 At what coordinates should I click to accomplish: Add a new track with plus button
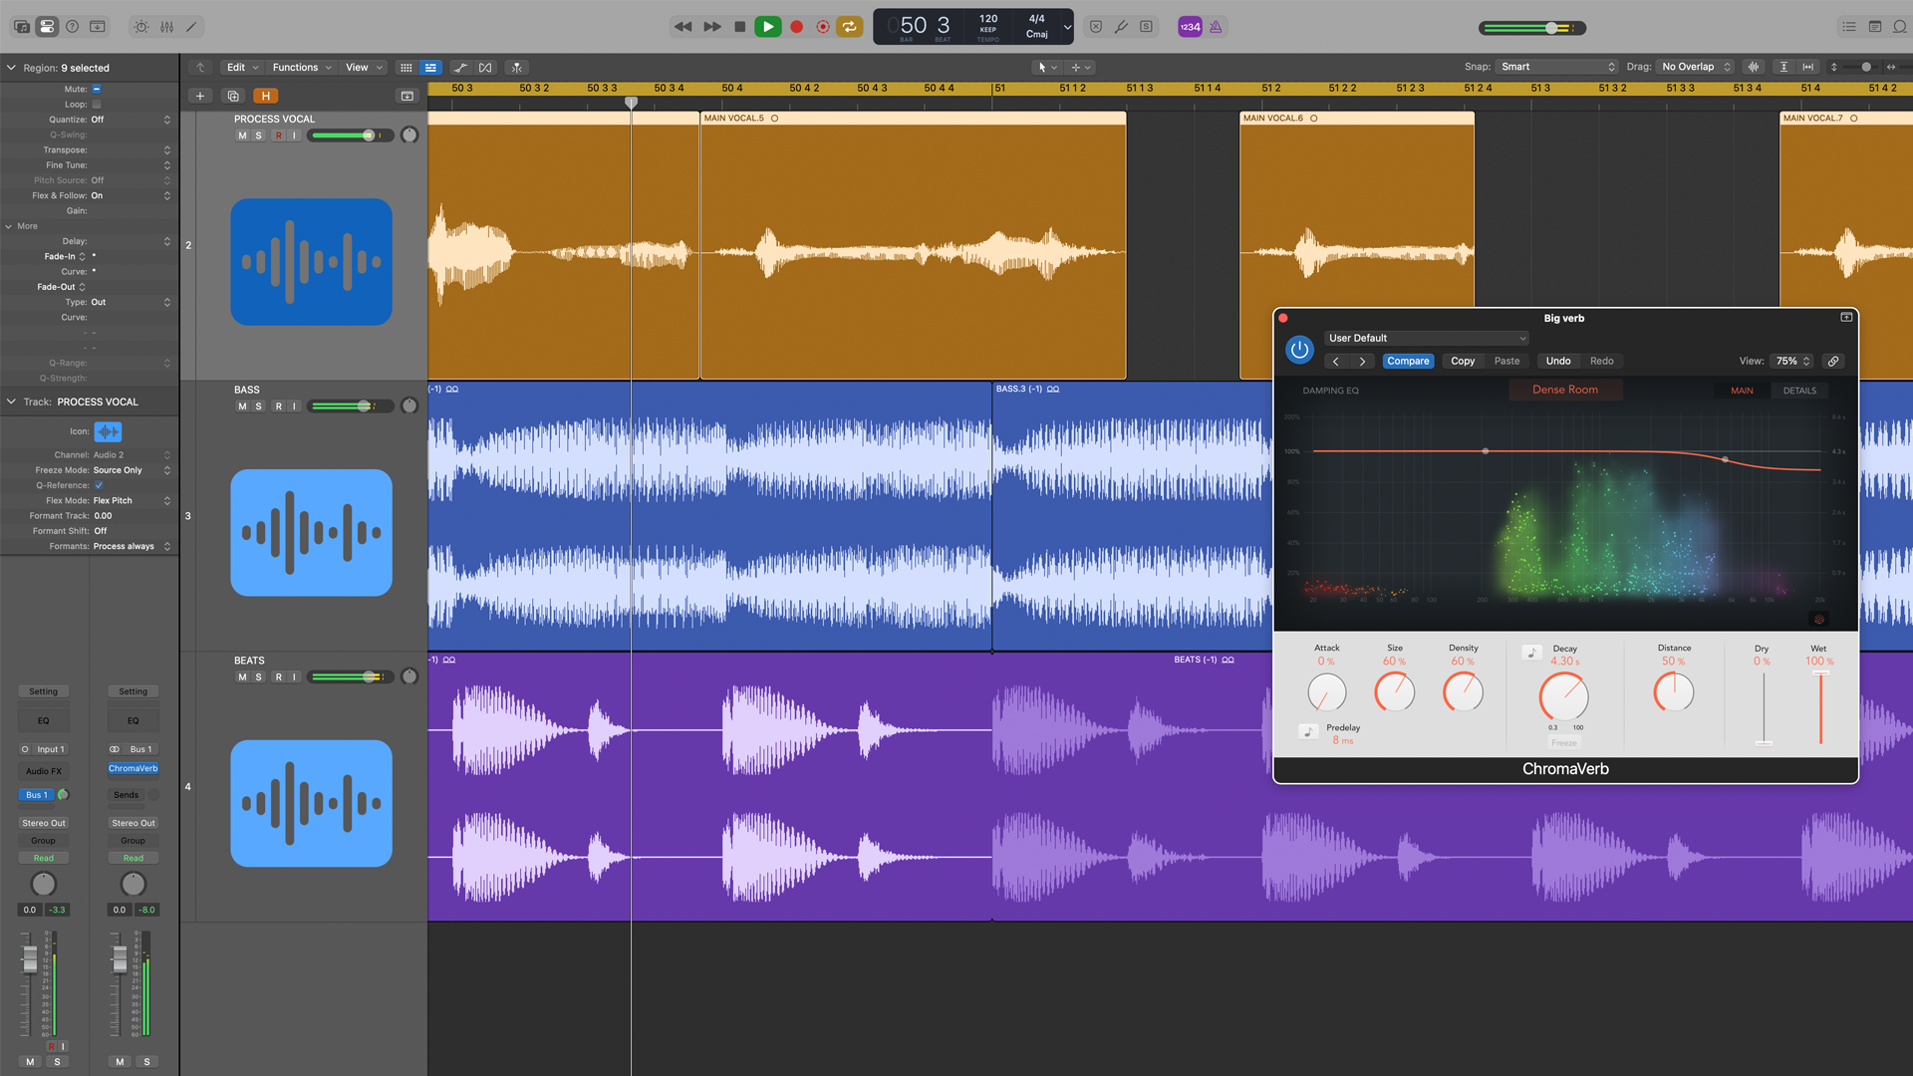click(200, 96)
